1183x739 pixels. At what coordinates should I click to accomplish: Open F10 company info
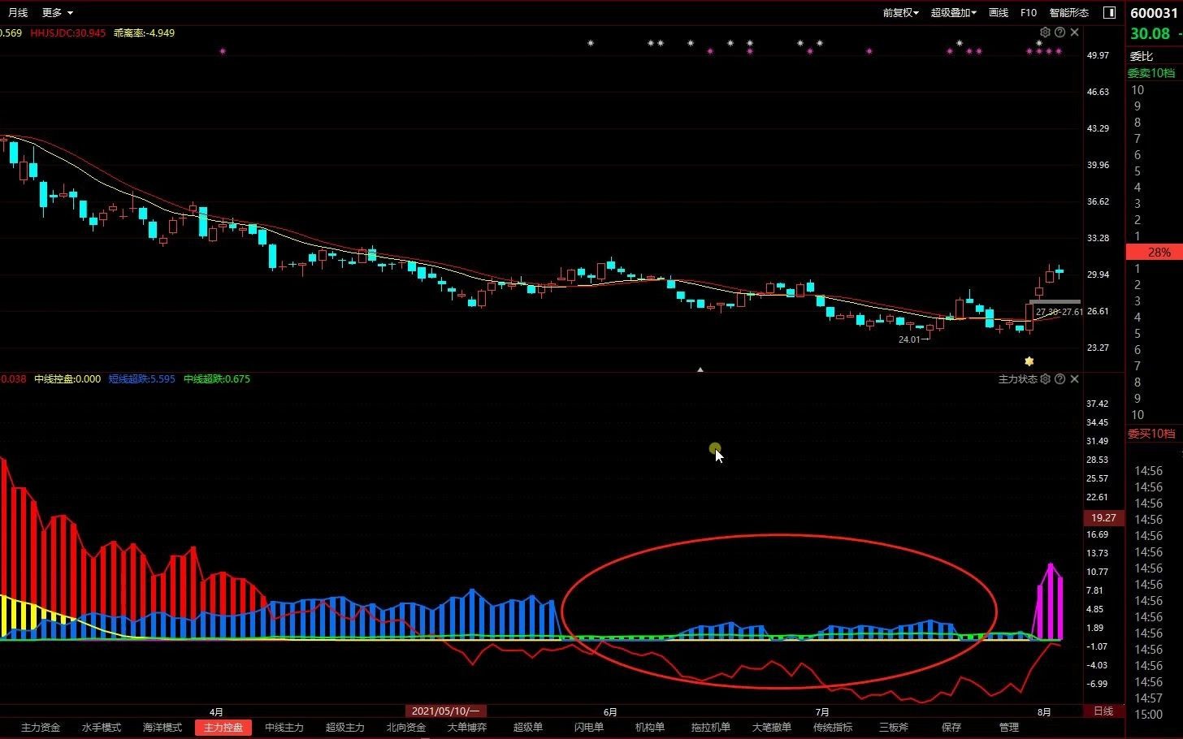1029,12
